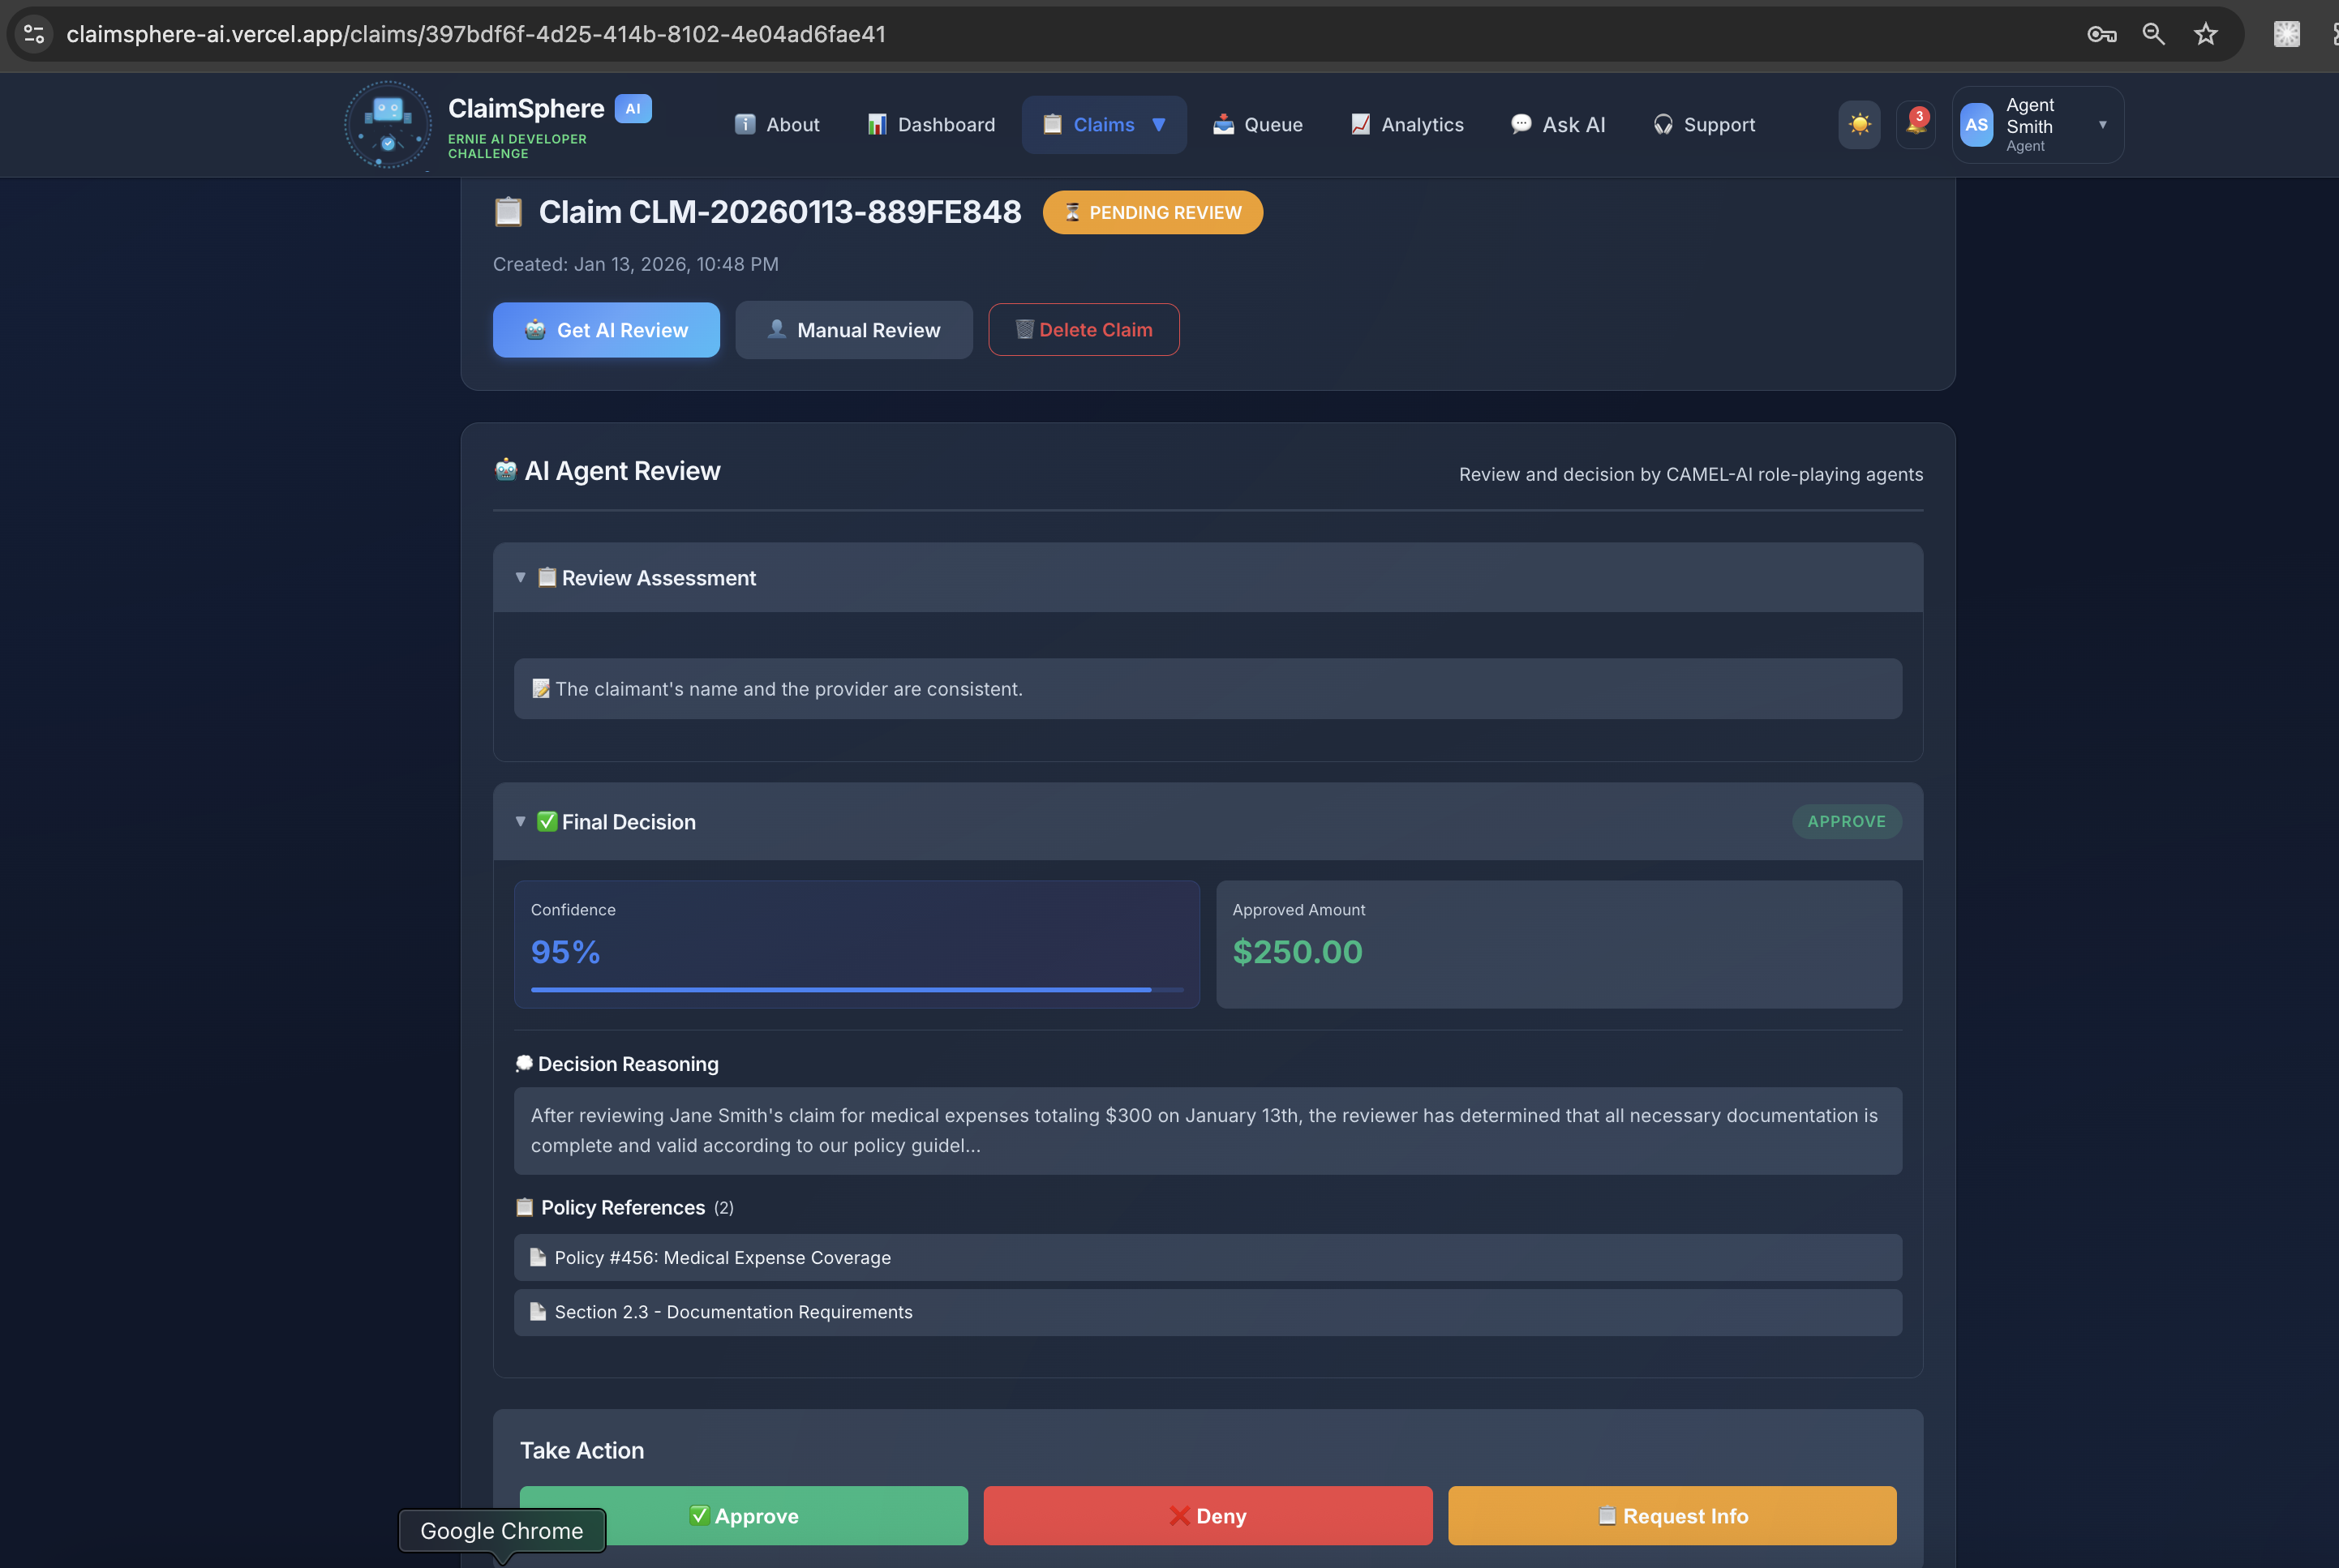This screenshot has width=2339, height=1568.
Task: Collapse the Final Decision section
Action: (x=520, y=822)
